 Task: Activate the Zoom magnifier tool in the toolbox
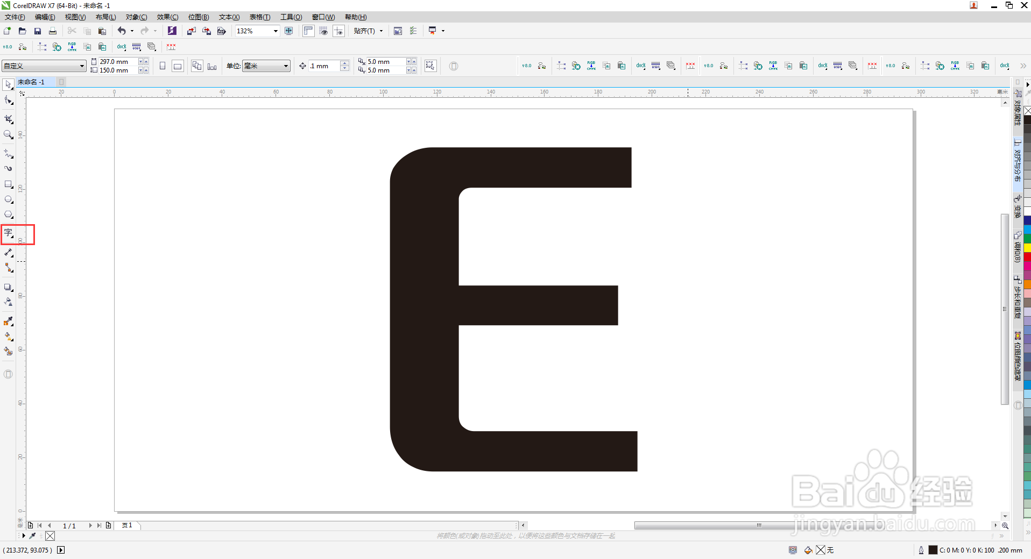click(9, 134)
